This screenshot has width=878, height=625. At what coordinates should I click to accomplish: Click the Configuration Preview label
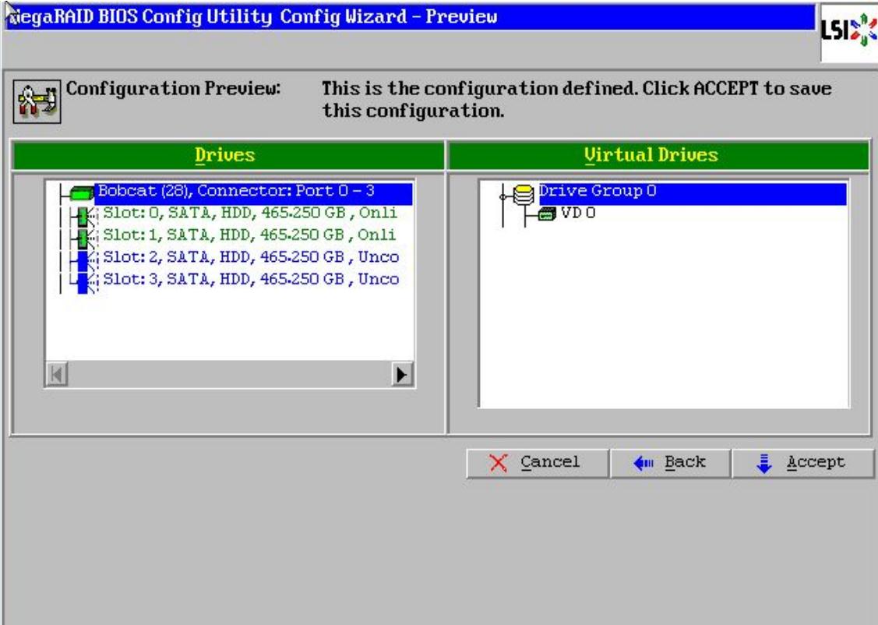pos(173,89)
